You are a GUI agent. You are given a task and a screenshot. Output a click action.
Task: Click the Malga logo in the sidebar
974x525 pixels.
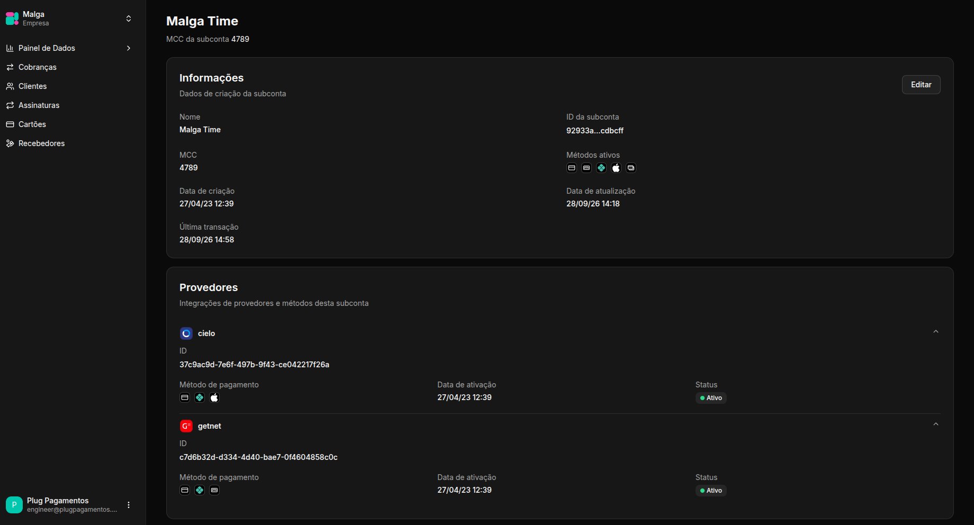[x=12, y=19]
